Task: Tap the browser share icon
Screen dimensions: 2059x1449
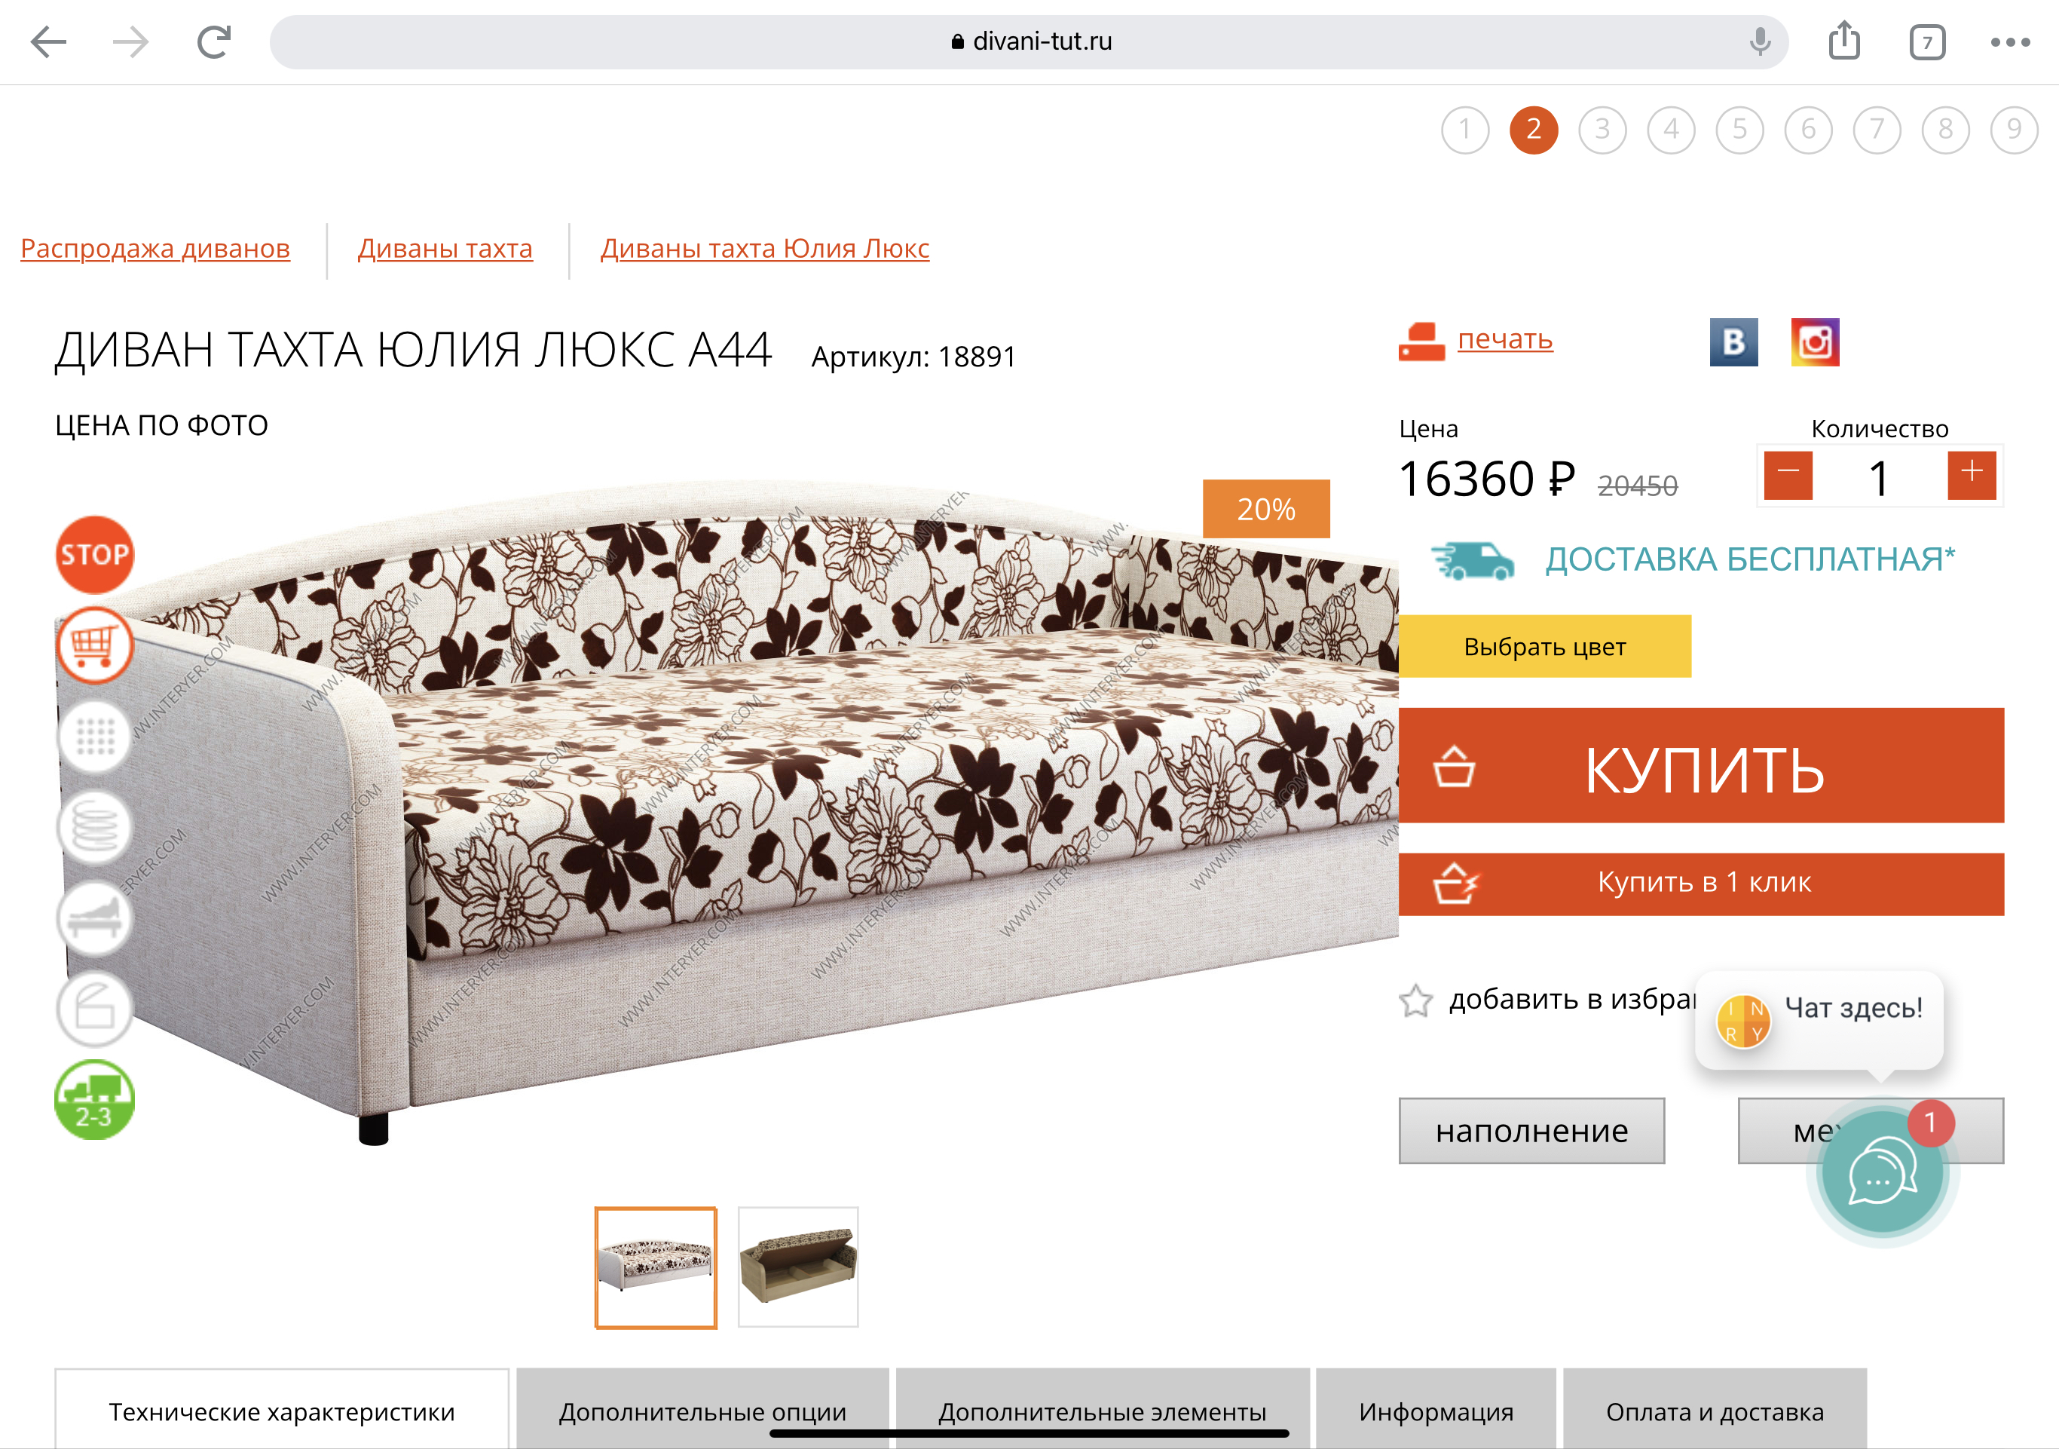Action: (1843, 41)
